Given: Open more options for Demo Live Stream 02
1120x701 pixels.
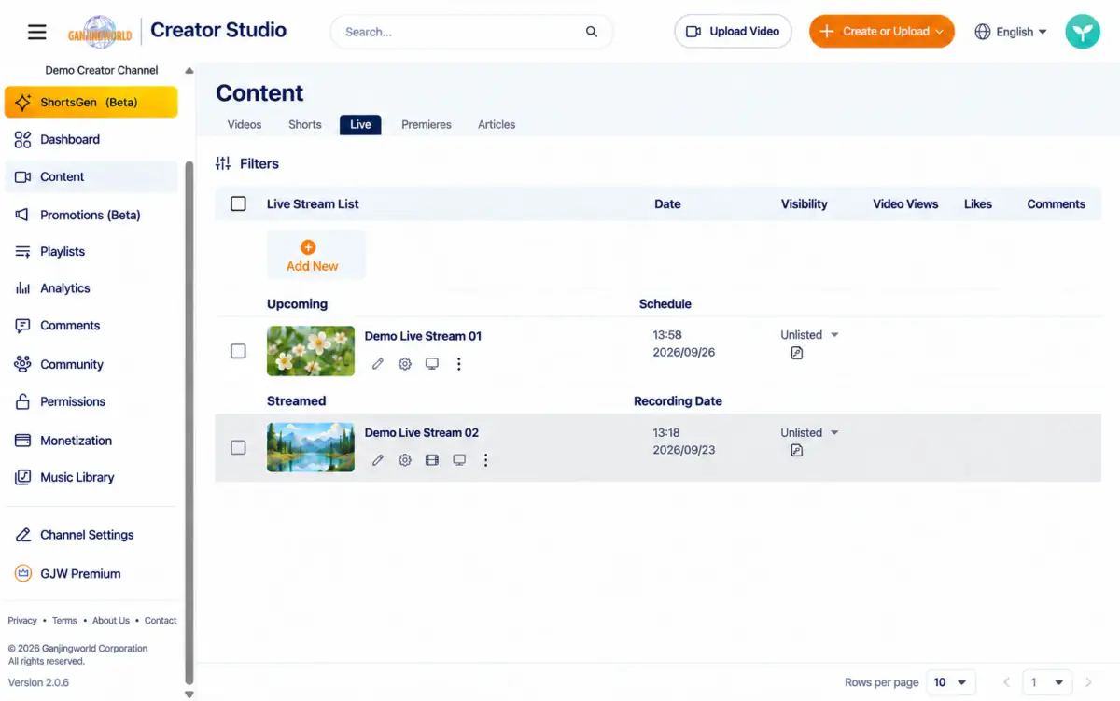Looking at the screenshot, I should click(x=485, y=460).
